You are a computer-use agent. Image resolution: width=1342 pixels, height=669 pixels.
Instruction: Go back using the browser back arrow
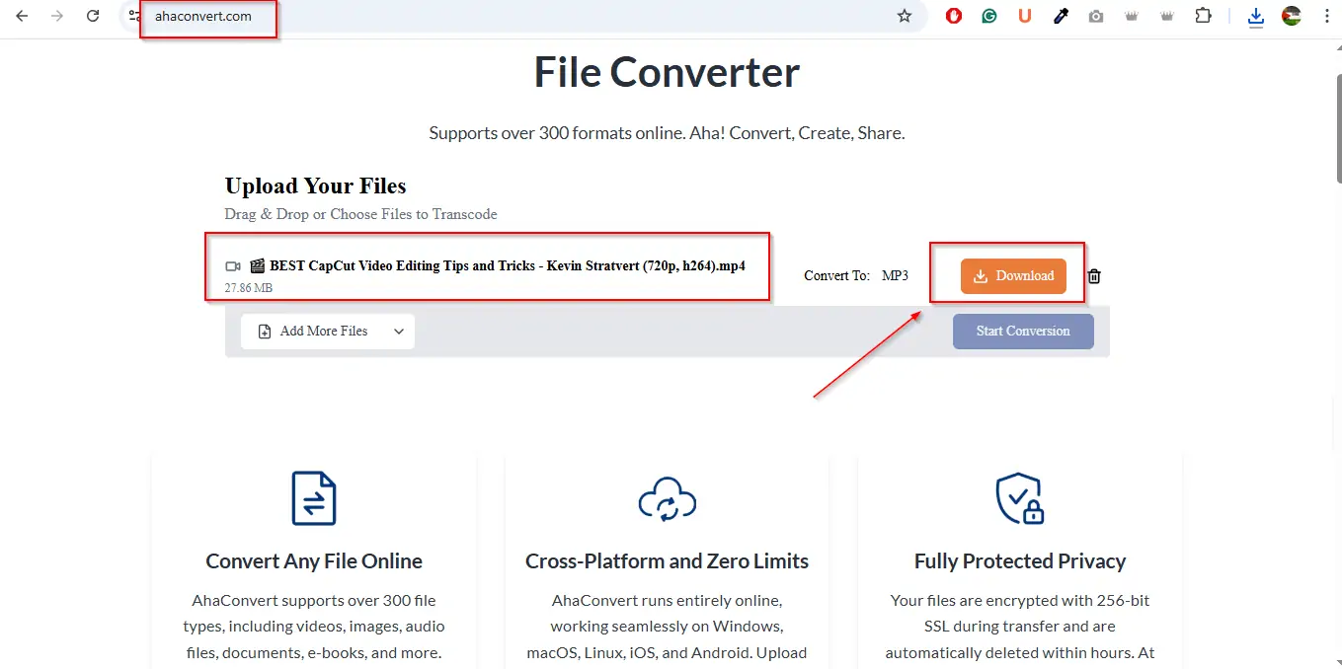[x=22, y=16]
